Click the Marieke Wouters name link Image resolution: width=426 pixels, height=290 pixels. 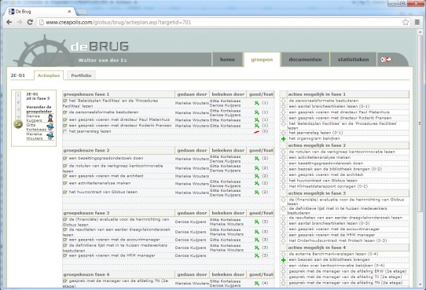click(35, 136)
